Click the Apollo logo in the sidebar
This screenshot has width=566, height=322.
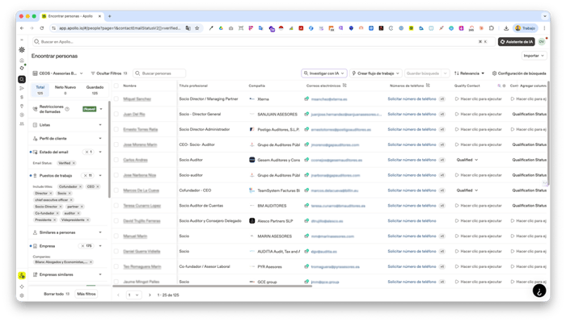[x=22, y=50]
